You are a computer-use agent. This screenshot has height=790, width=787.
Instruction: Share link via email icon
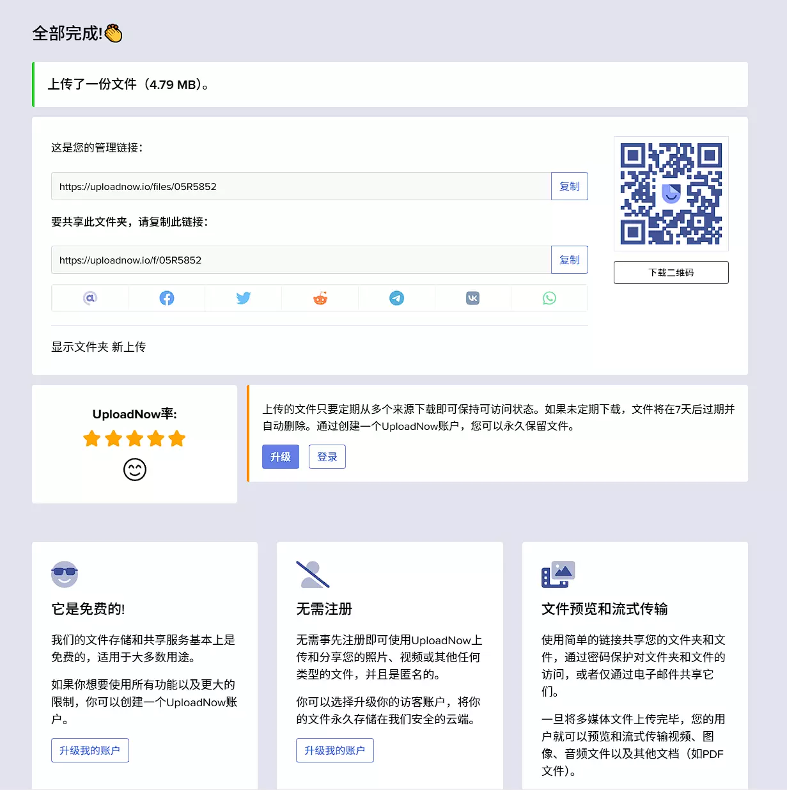click(x=90, y=298)
